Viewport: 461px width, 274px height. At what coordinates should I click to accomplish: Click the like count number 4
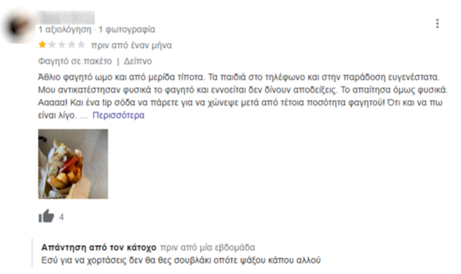61,217
